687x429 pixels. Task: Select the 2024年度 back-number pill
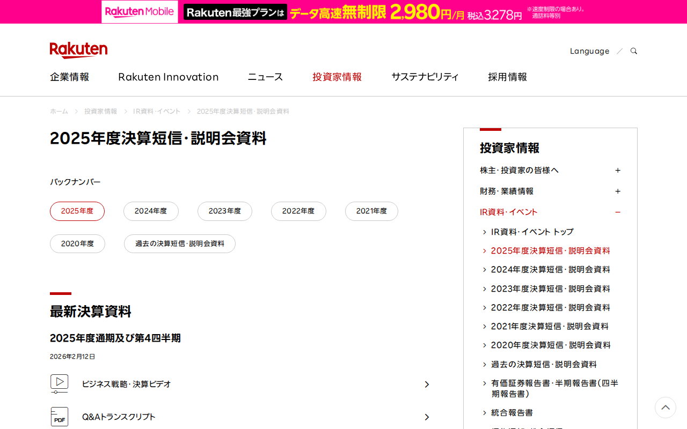click(x=151, y=211)
